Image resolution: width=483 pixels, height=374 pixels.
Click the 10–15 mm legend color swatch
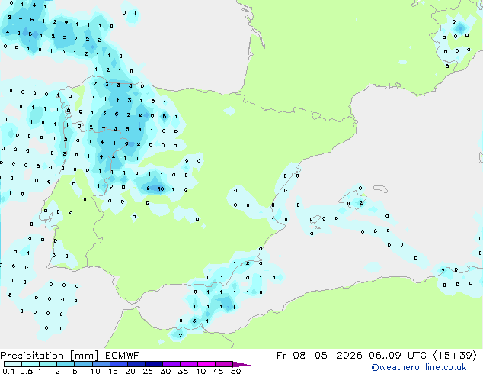pos(101,364)
